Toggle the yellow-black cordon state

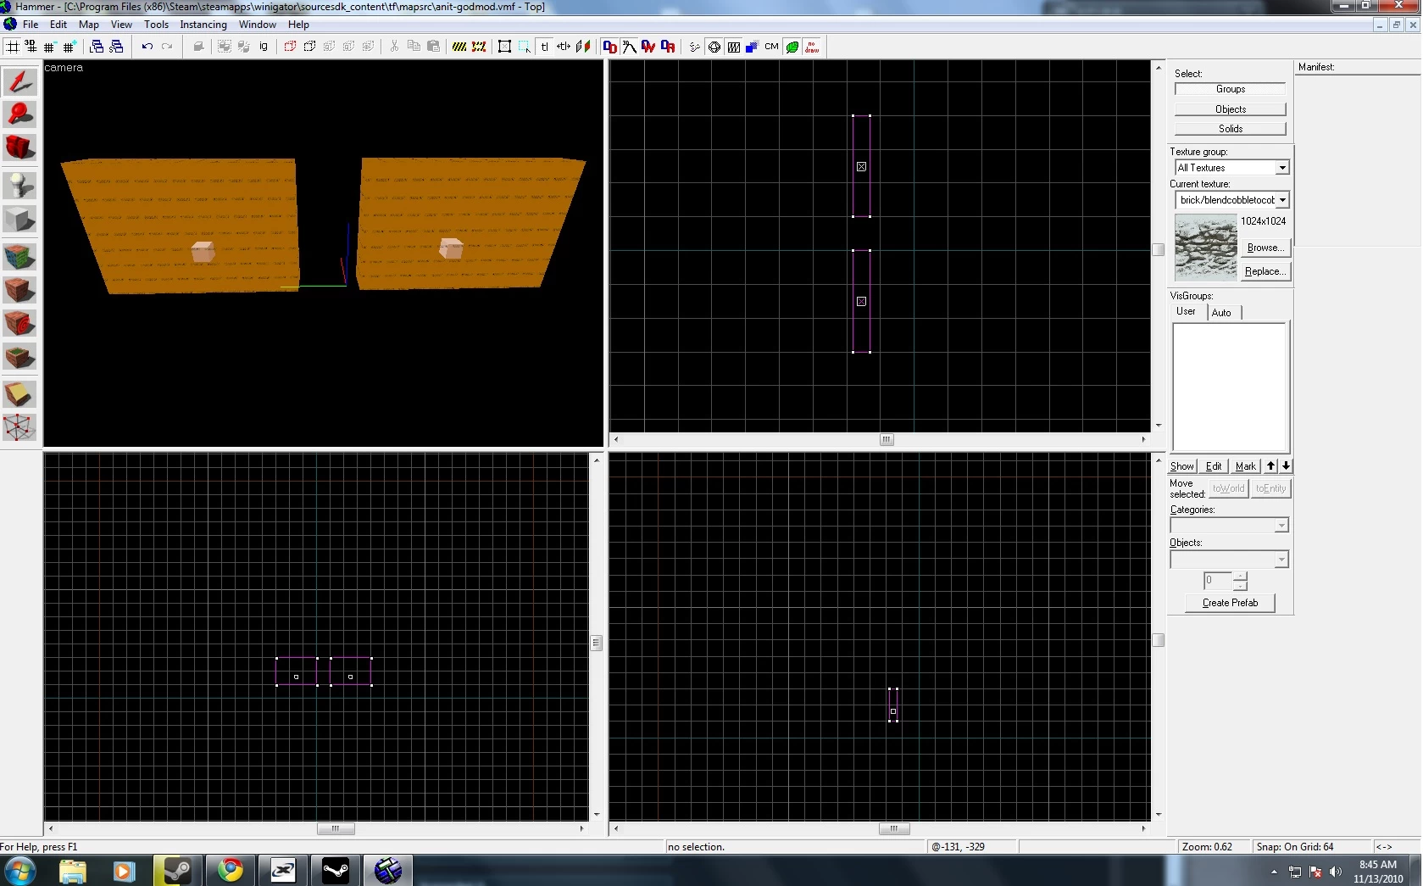[459, 47]
